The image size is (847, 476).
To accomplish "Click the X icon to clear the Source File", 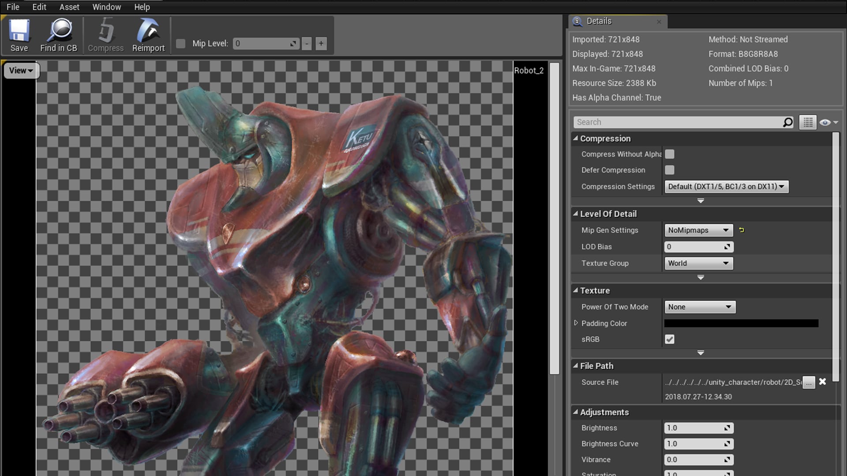I will [x=822, y=382].
